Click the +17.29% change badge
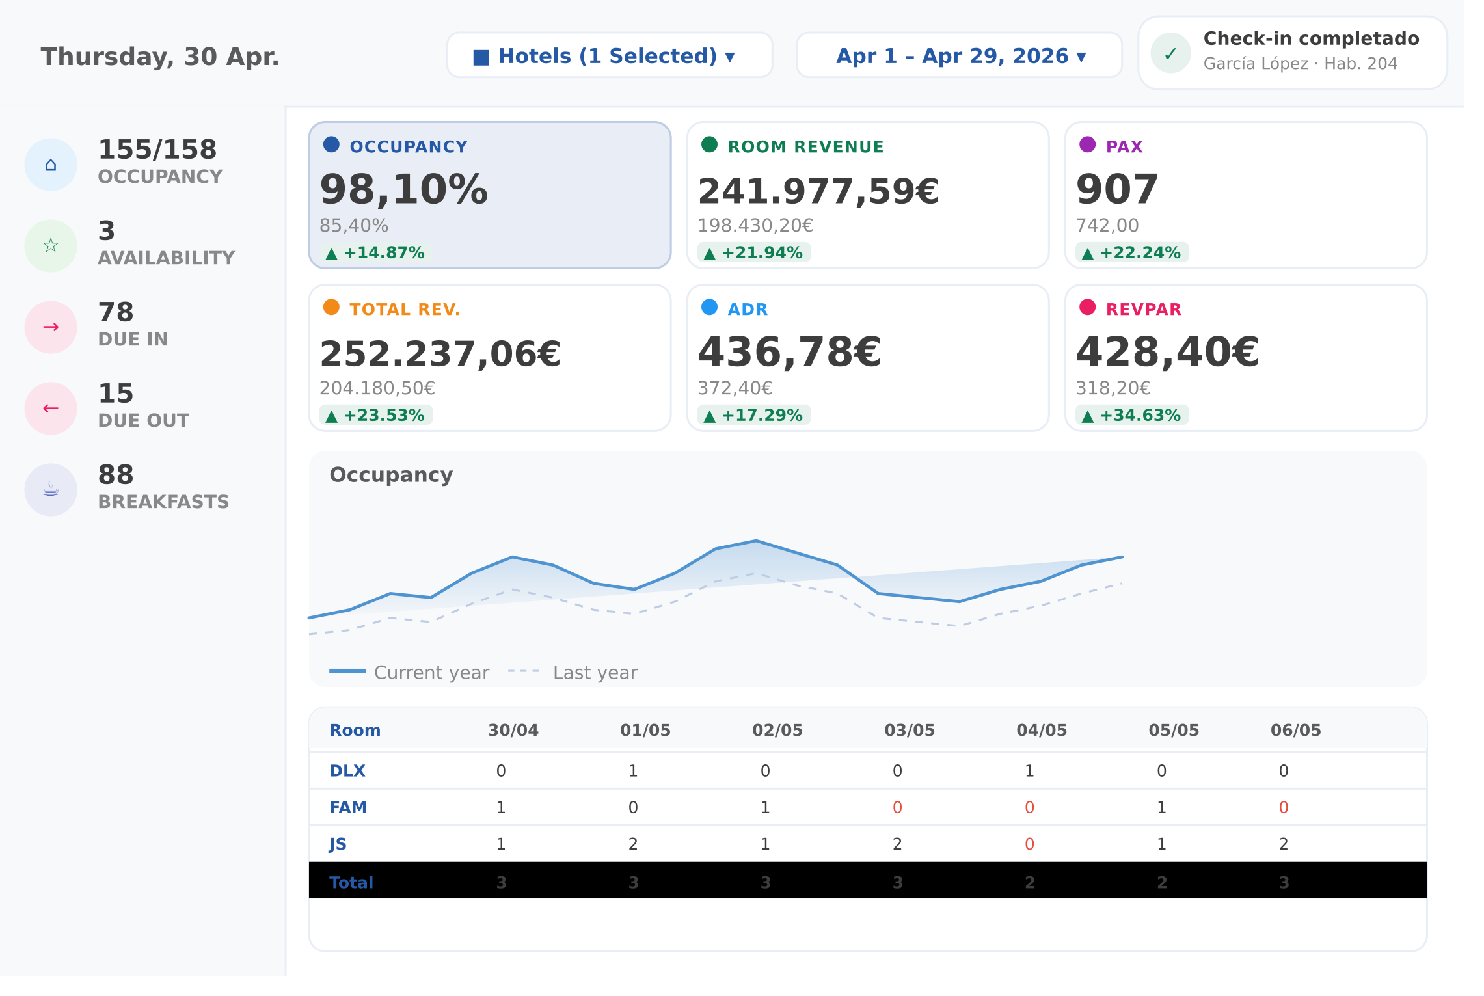 pos(753,415)
